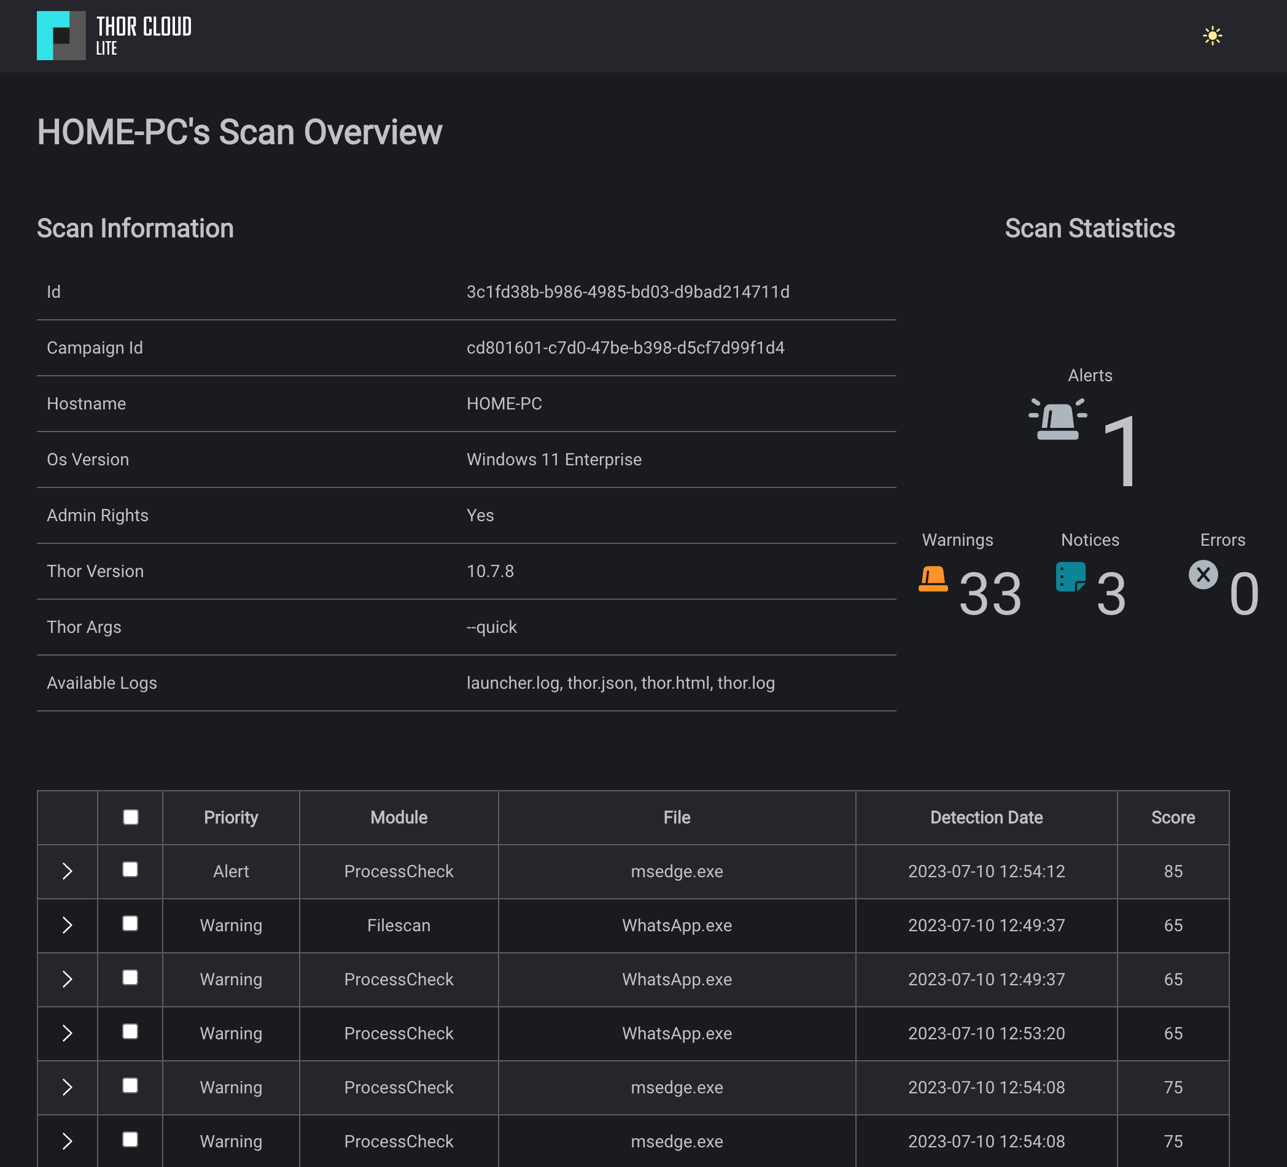Click the teal Notices note icon

1071,576
